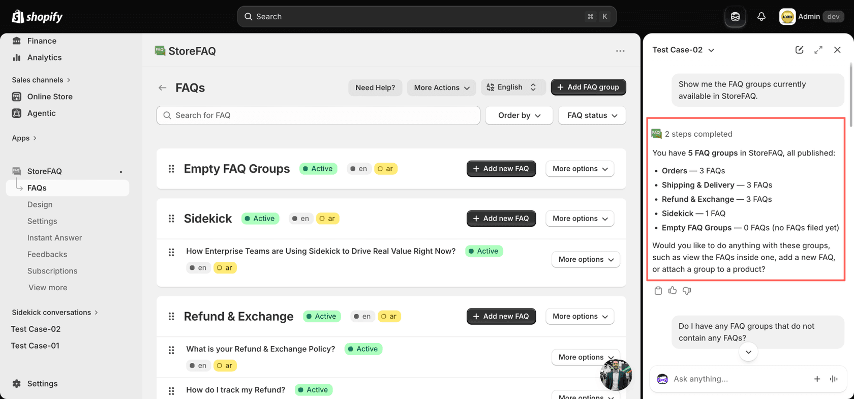854x399 pixels.
Task: Open the Order by dropdown
Action: pyautogui.click(x=519, y=115)
